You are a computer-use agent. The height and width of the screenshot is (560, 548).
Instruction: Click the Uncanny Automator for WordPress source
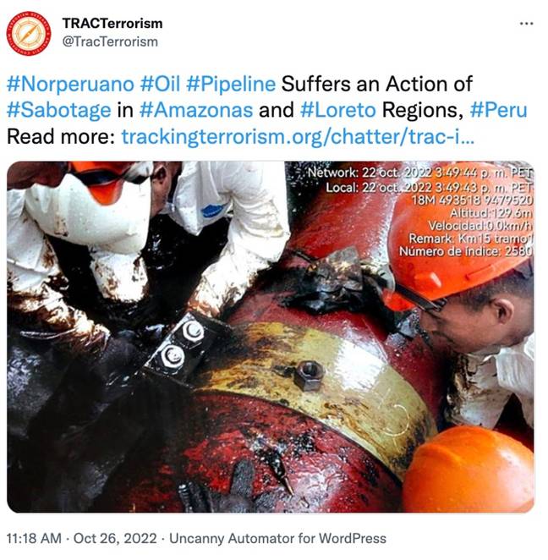tap(277, 538)
